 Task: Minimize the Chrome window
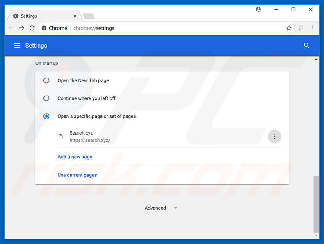(x=276, y=9)
